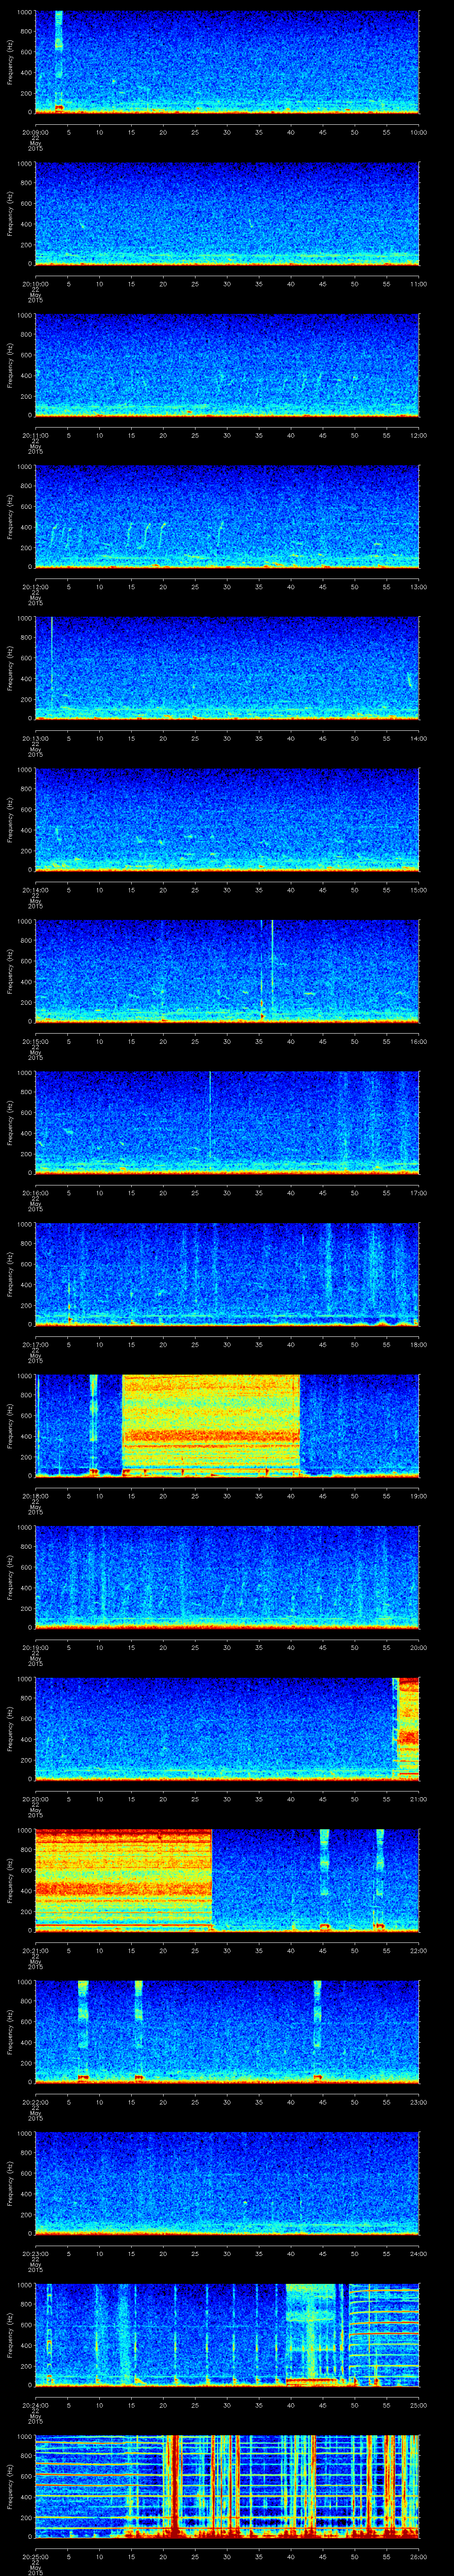Screen dimensions: 454x2576
Task: Select the spectrogram starting at 20:14:00
Action: click(x=227, y=820)
